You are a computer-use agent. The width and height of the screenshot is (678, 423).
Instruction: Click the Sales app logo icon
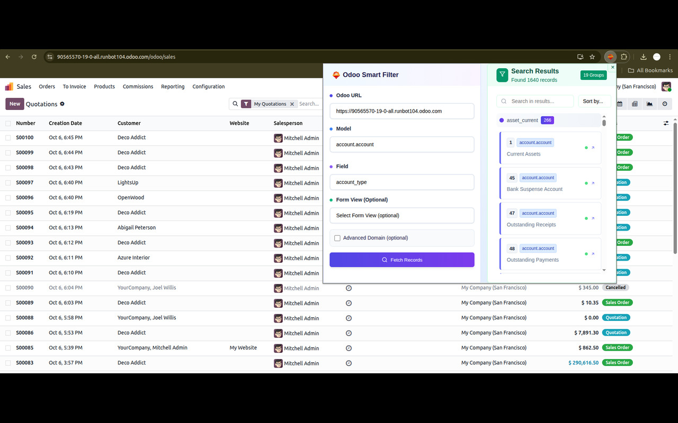point(10,86)
